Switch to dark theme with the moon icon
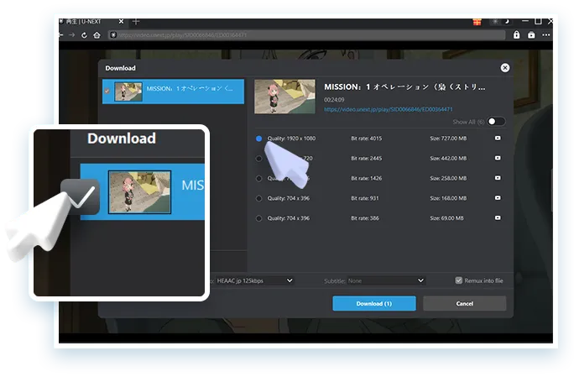The image size is (574, 377). (x=507, y=21)
